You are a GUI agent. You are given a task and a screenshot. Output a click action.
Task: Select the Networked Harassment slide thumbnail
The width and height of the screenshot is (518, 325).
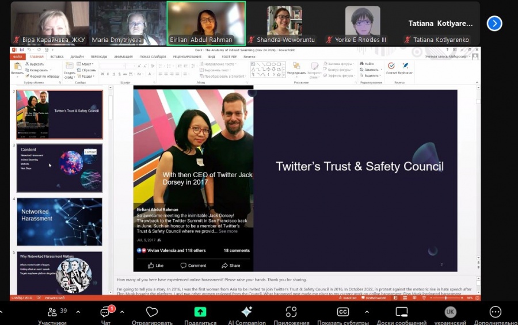point(59,221)
